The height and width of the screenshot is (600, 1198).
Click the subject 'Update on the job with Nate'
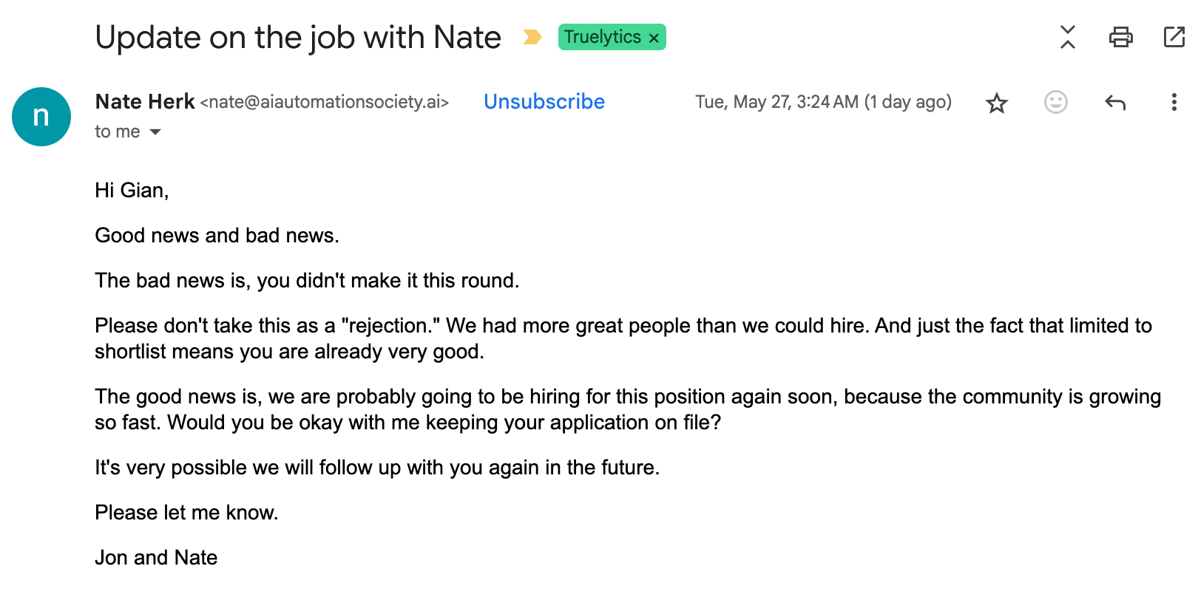tap(298, 37)
